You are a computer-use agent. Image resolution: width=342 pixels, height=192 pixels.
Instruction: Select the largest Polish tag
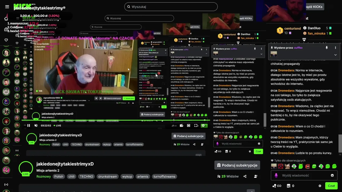coord(59,177)
